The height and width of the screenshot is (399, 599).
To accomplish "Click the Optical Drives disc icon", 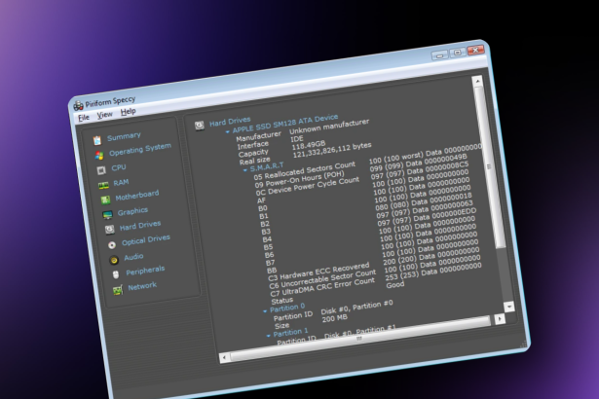I will point(112,245).
